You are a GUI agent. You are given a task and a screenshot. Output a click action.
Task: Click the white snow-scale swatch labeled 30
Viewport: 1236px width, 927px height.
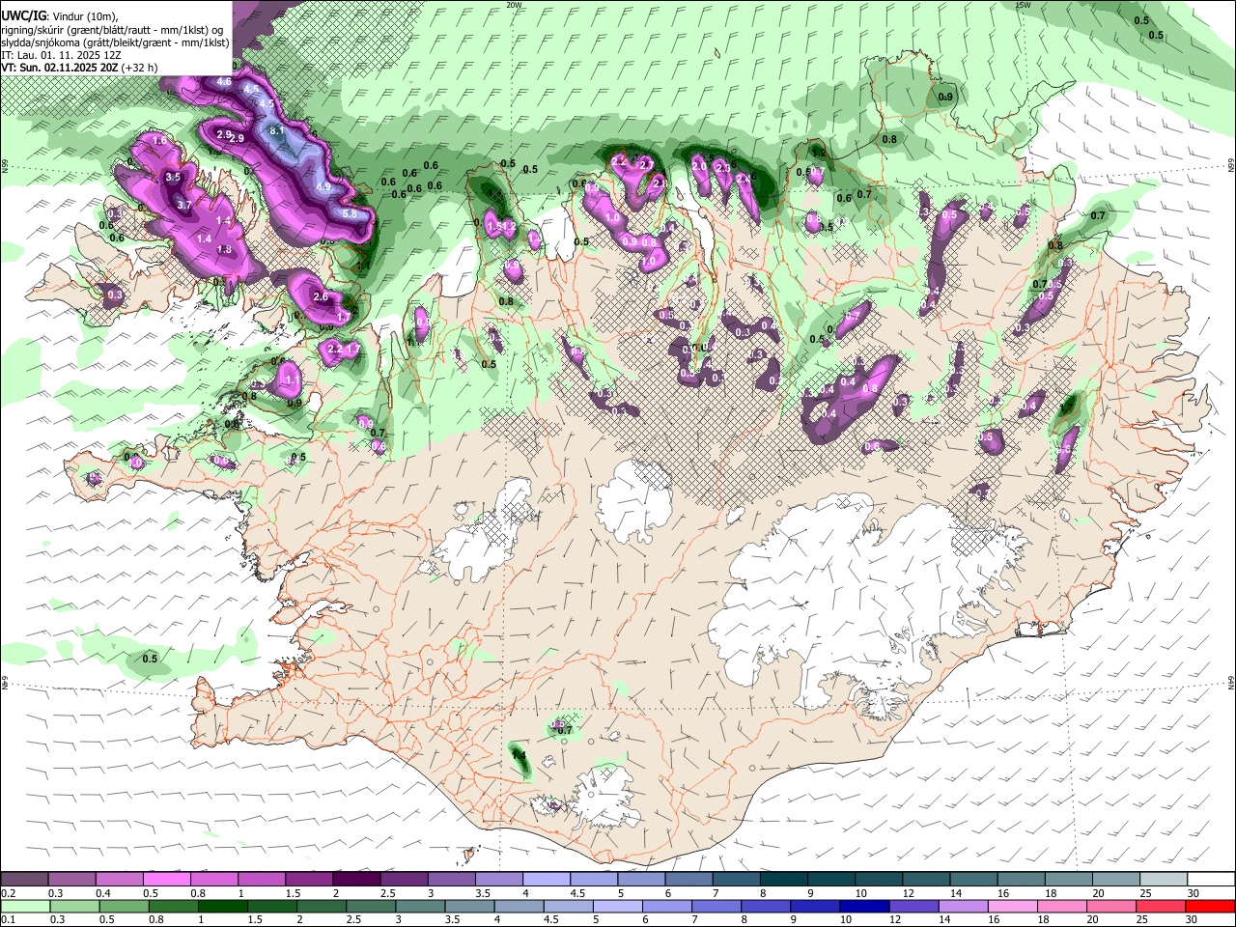click(1210, 880)
